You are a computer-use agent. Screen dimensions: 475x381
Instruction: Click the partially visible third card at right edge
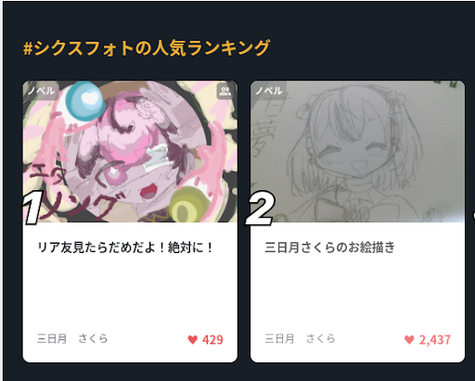coord(473,216)
